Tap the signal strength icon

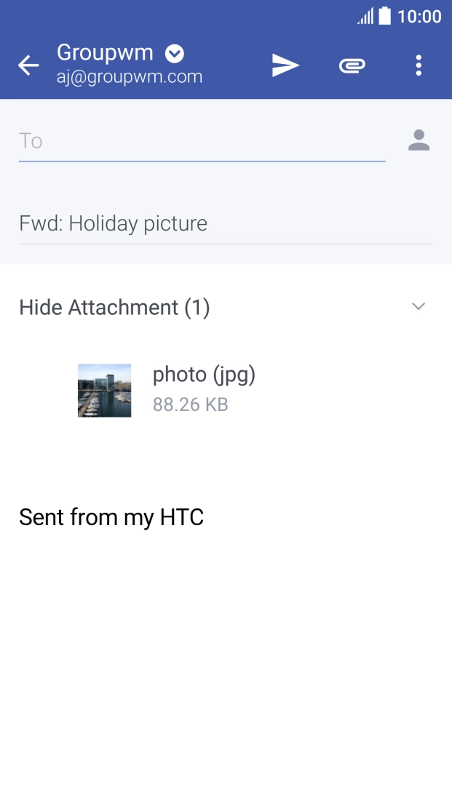(365, 16)
